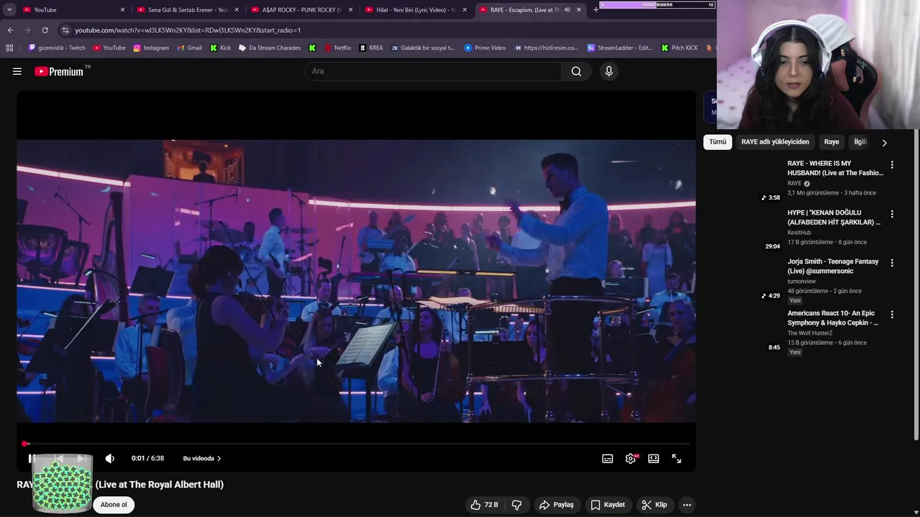
Task: Open the KesitHub channel name
Action: coord(799,233)
